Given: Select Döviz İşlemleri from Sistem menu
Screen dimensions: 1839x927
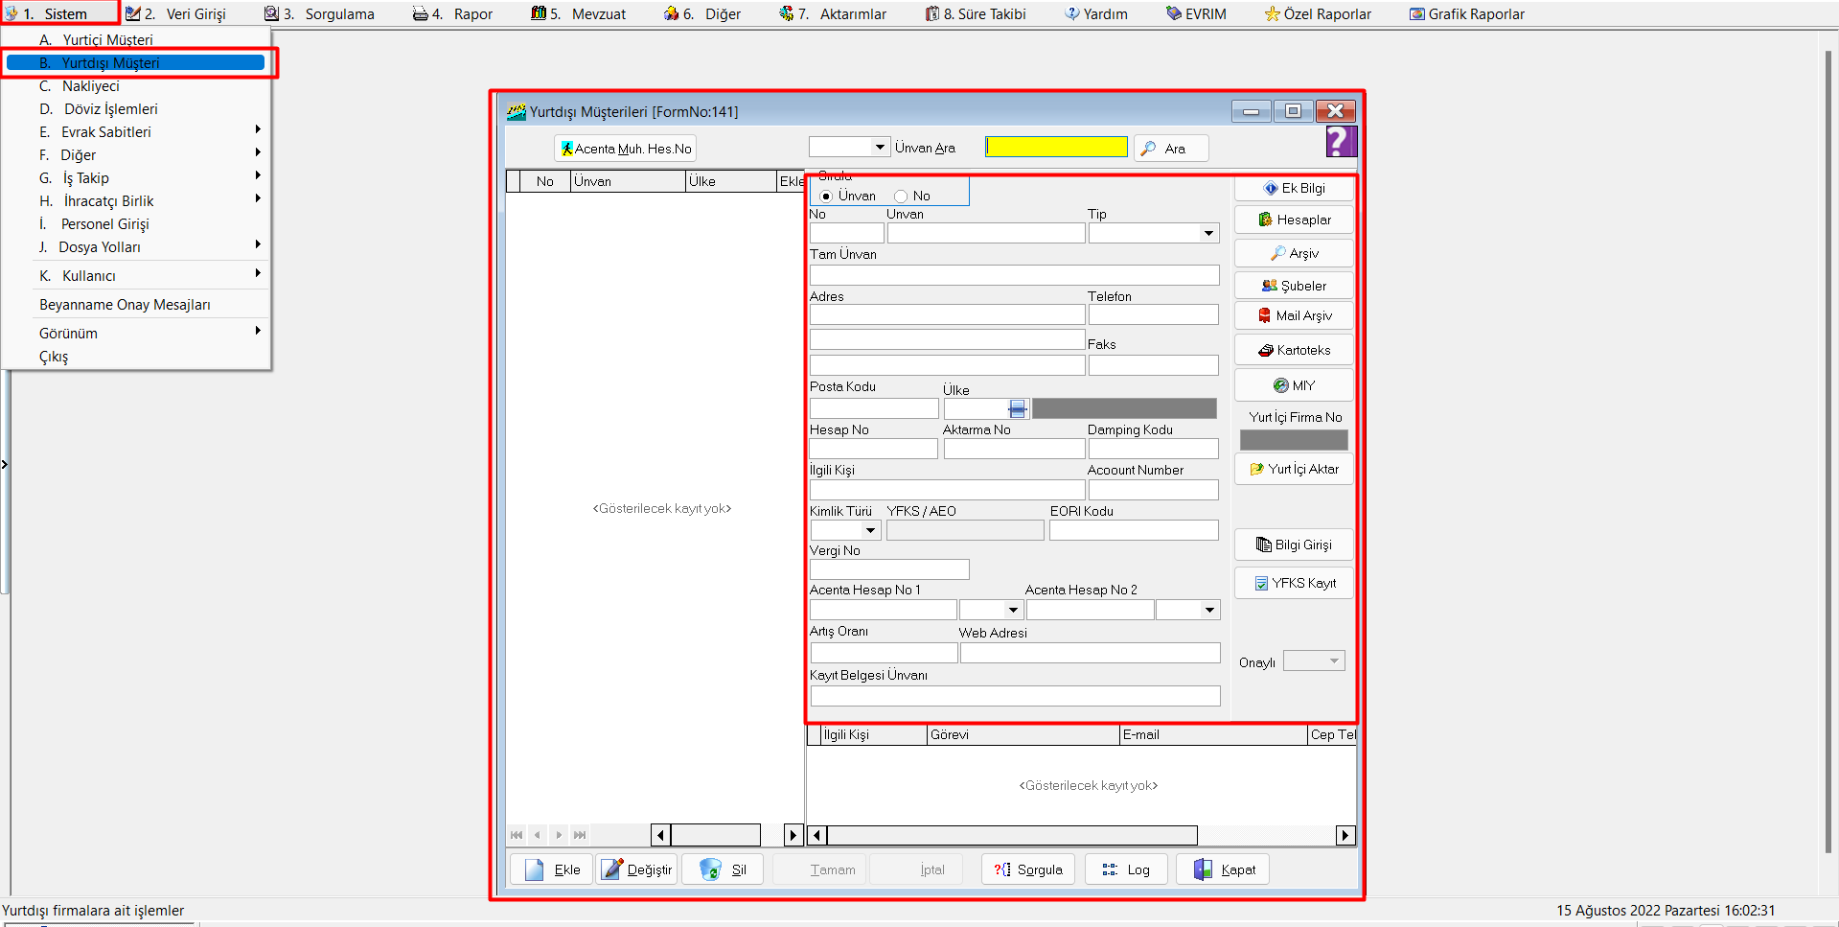Looking at the screenshot, I should [x=110, y=109].
